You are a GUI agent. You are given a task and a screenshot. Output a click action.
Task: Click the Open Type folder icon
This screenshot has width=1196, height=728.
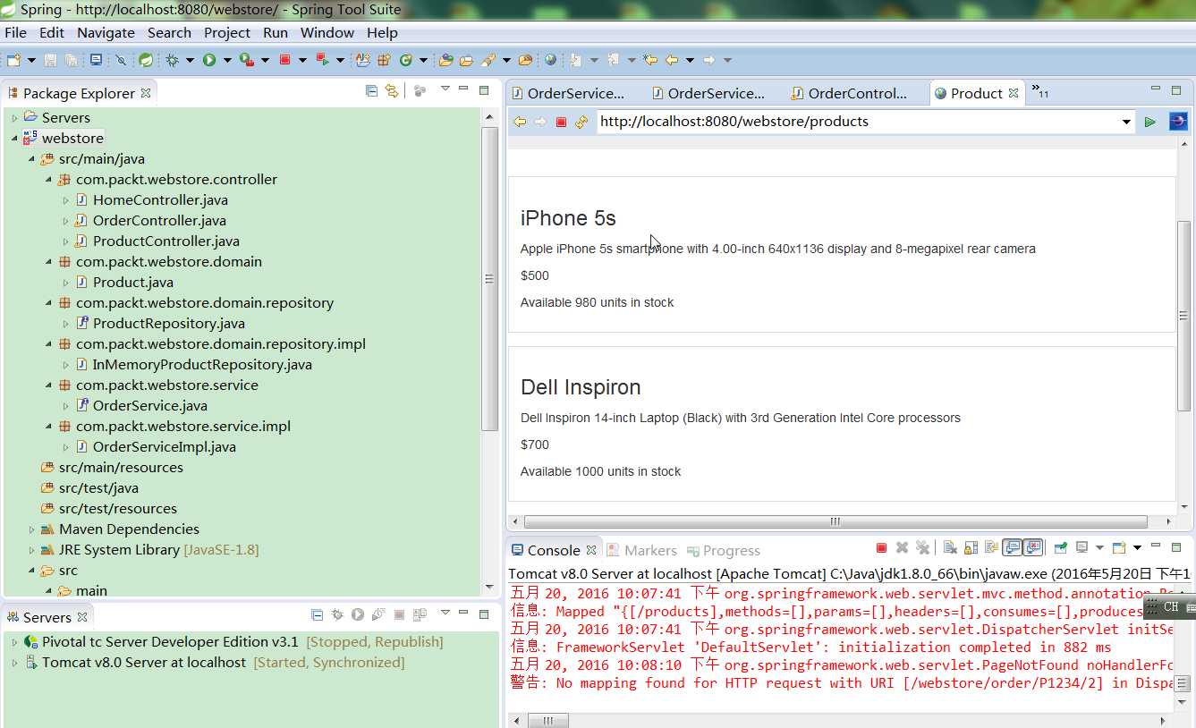(x=445, y=60)
